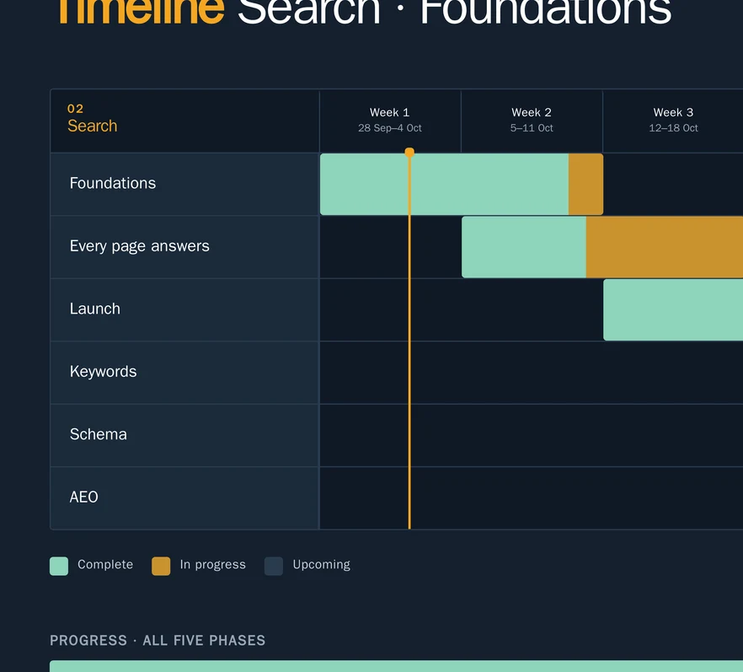Click the Every page answers row label

pos(139,246)
